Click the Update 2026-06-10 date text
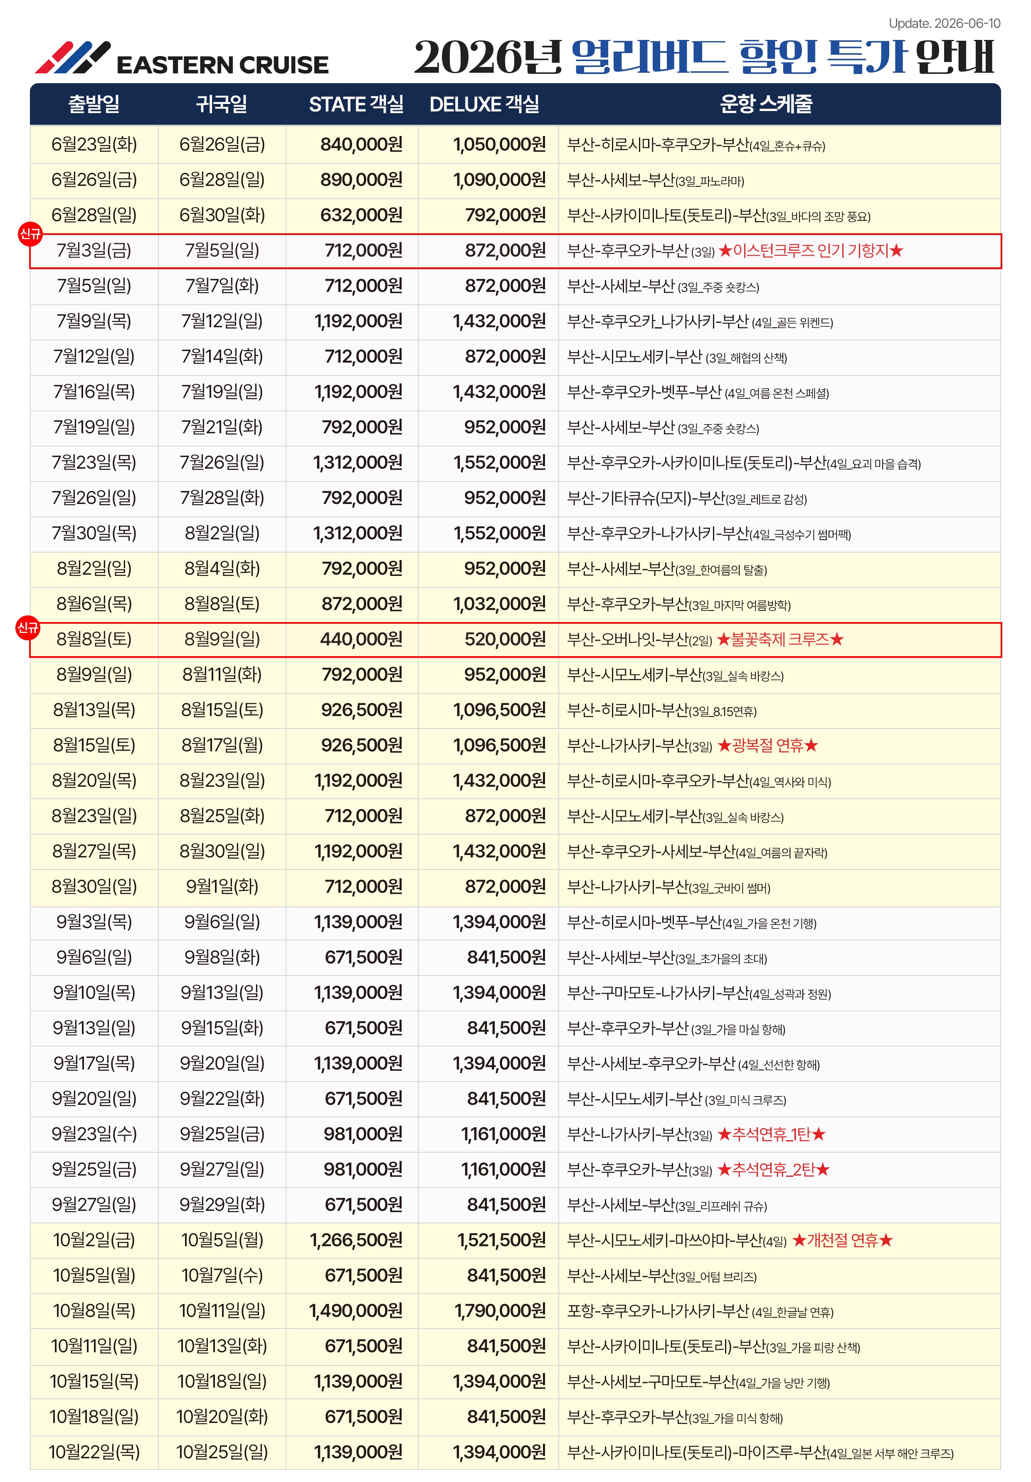Screen dimensions: 1031x1482 (x=944, y=24)
